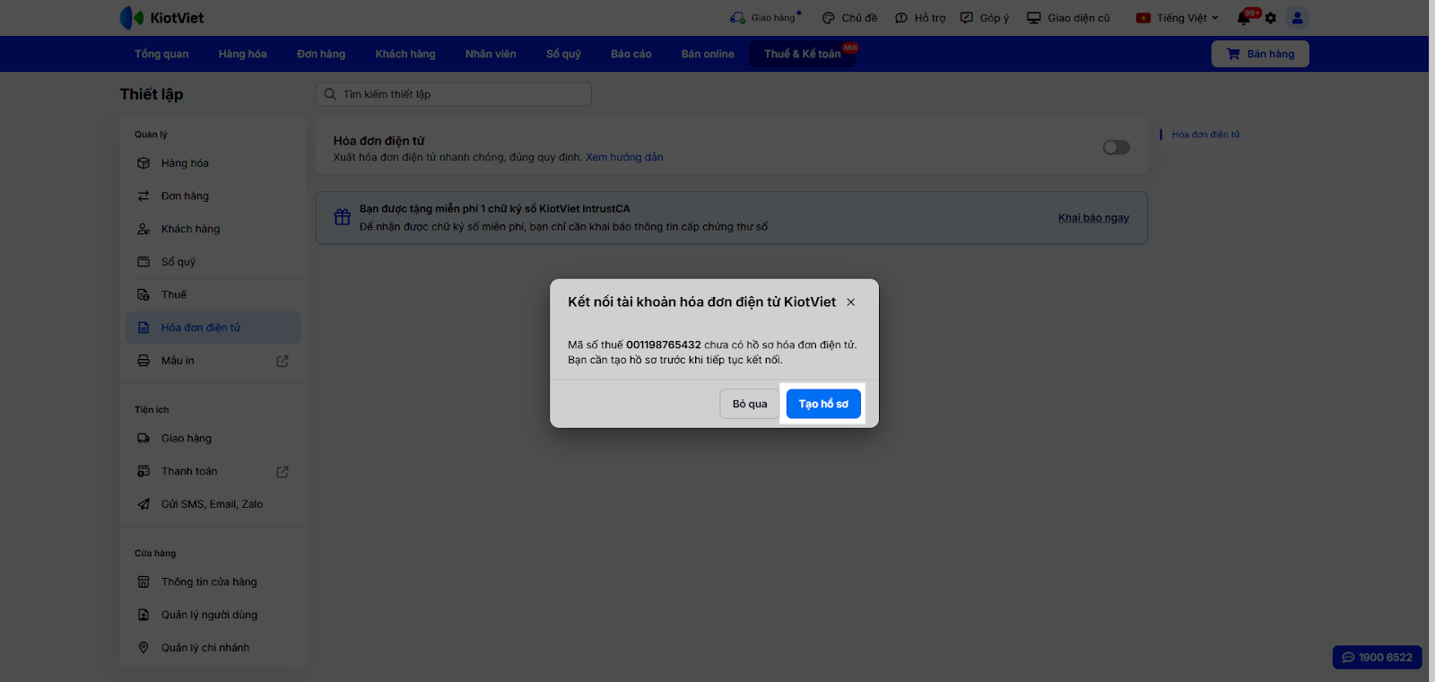Click the Mẫu in printer icon
Screen dimensions: 1435x682
pos(143,361)
